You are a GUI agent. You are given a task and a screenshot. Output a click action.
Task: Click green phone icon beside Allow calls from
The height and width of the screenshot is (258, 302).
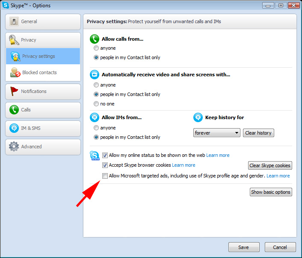(x=95, y=39)
